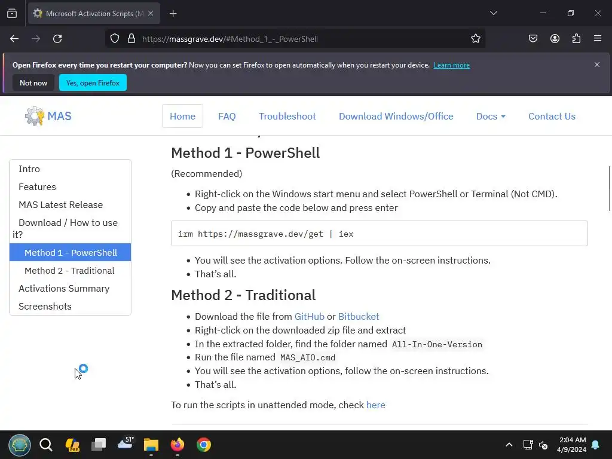Open the FAQ navigation item
Image resolution: width=612 pixels, height=459 pixels.
coord(227,117)
